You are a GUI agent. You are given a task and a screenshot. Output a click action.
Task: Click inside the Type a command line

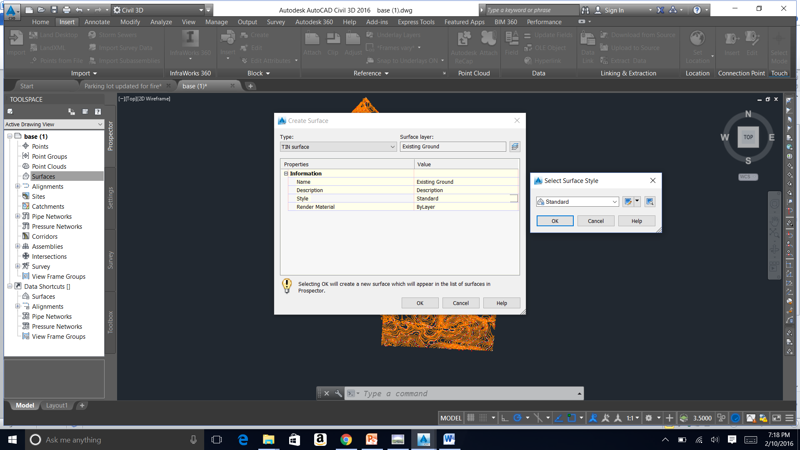[x=458, y=393]
